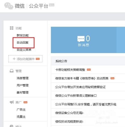This screenshot has width=125, height=127.
Task: Open 群发功能 in the sidebar
Action: pos(23,35)
